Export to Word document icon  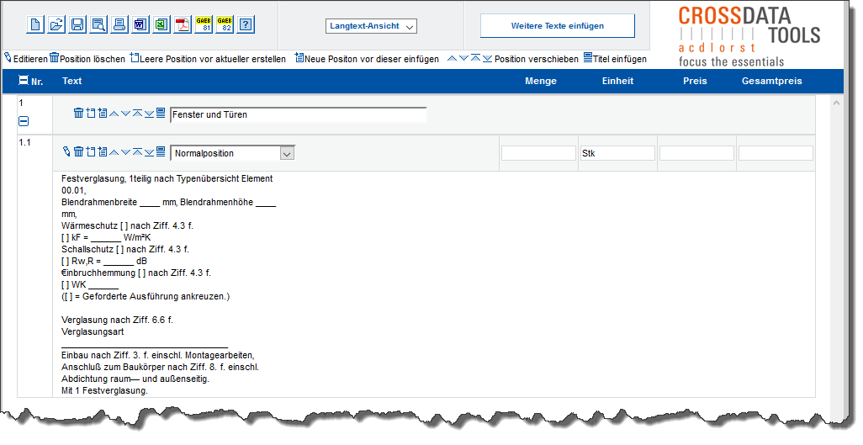click(x=140, y=24)
